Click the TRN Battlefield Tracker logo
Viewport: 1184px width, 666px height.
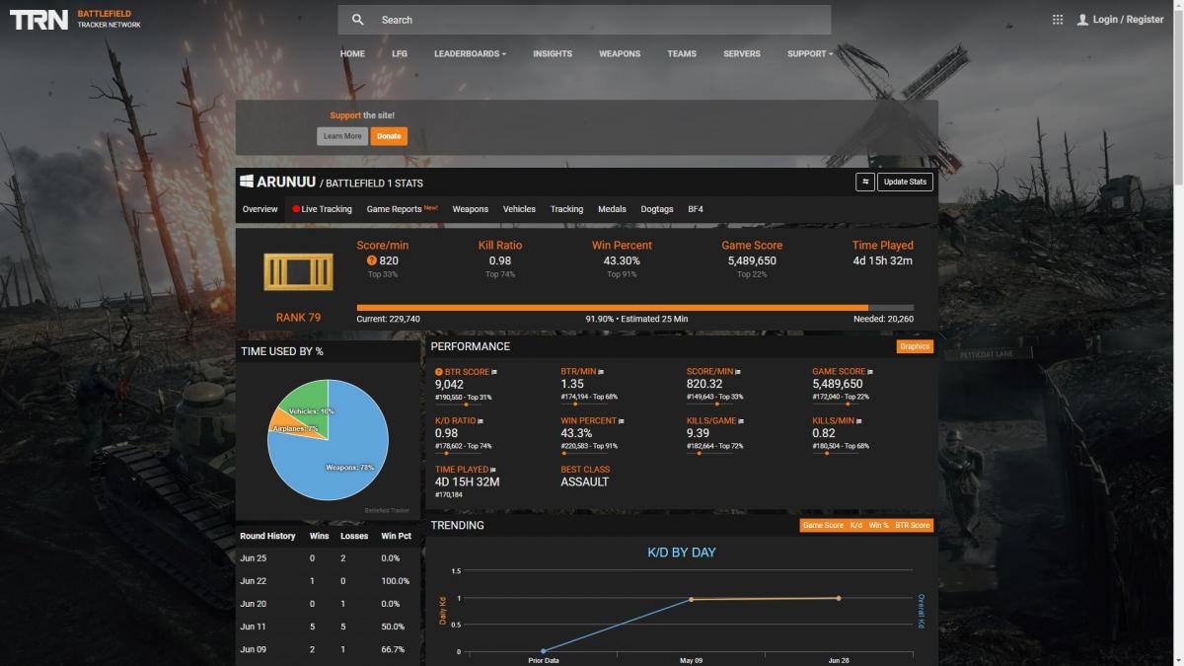tap(76, 19)
